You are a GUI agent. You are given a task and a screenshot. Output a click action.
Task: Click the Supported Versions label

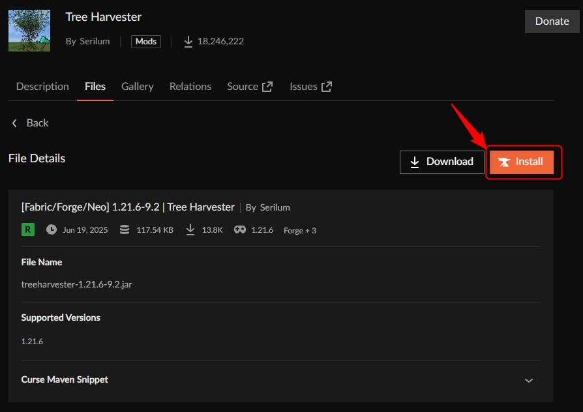coord(61,317)
